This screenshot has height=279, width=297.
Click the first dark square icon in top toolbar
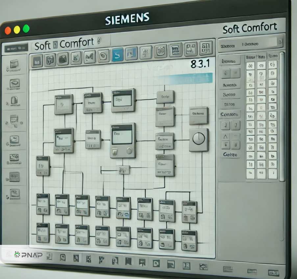[37, 61]
